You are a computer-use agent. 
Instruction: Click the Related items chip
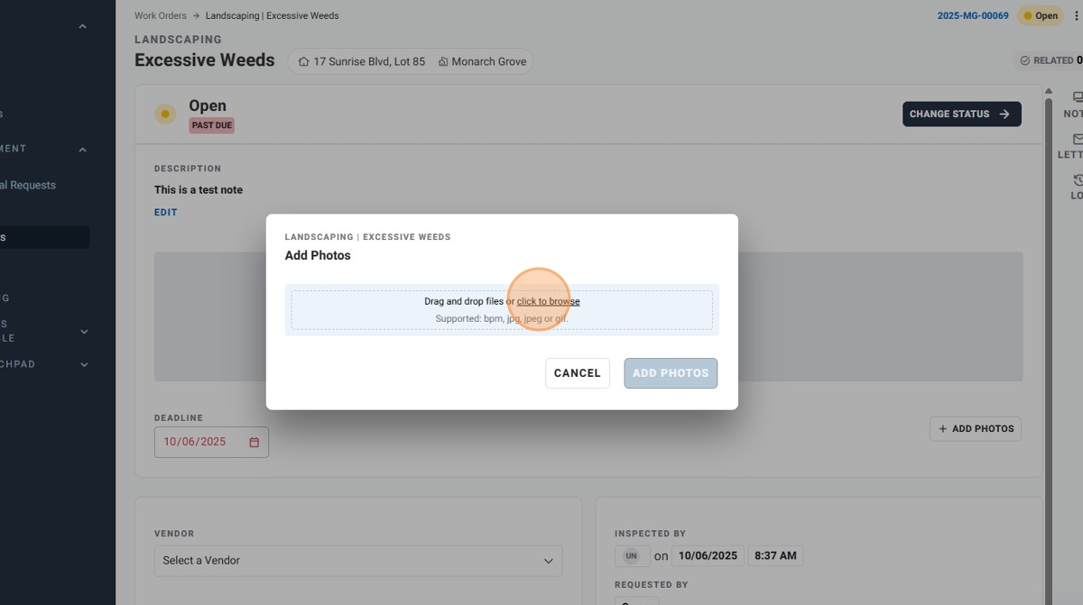coord(1050,60)
